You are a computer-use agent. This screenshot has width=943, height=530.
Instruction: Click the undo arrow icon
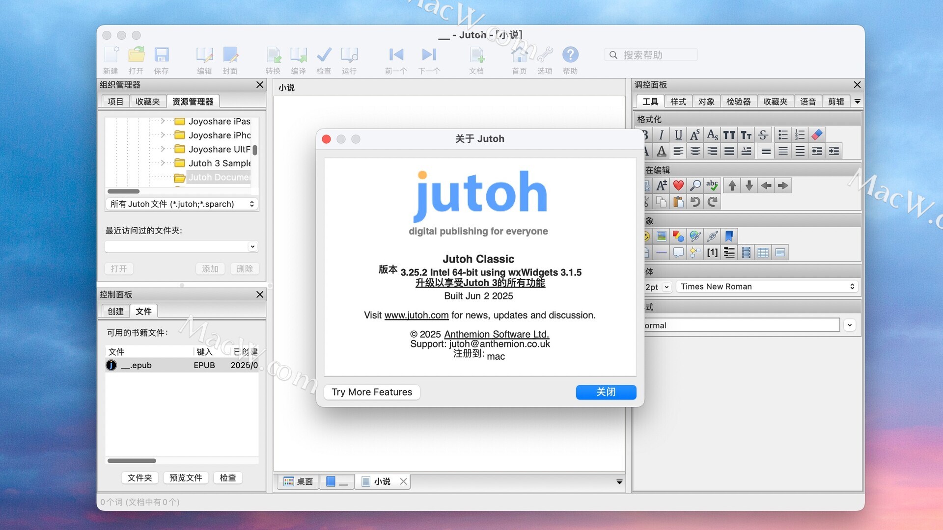695,202
